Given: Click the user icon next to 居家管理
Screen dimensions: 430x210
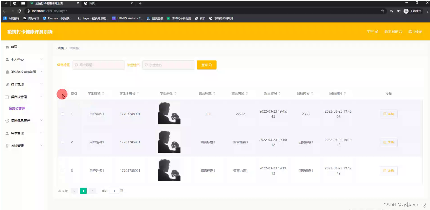Looking at the screenshot, I should coord(7,133).
